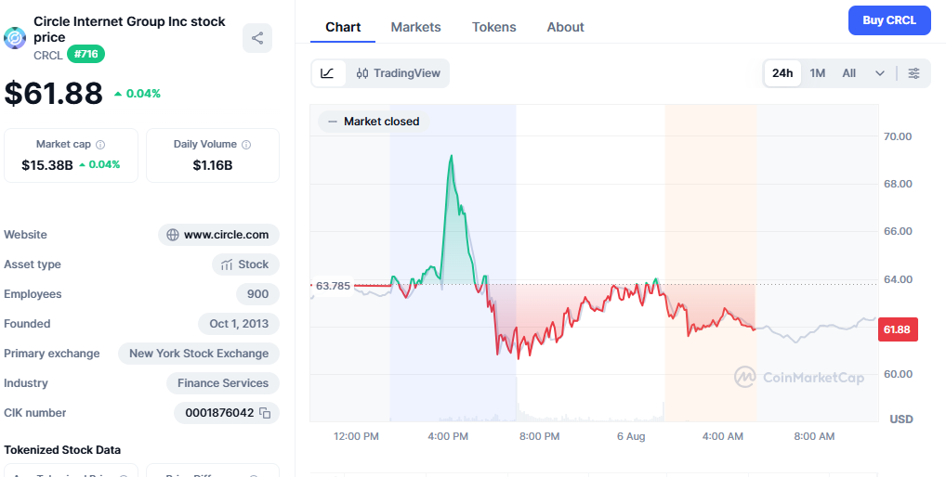Click the Stock asset type chip
The height and width of the screenshot is (477, 946).
(x=245, y=264)
